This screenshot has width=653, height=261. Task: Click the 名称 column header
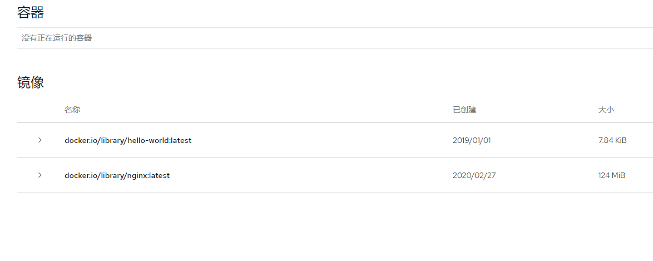tap(72, 110)
